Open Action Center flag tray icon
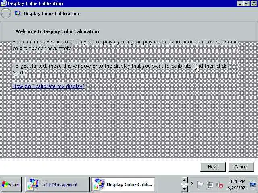The width and height of the screenshot is (258, 193). click(x=200, y=185)
